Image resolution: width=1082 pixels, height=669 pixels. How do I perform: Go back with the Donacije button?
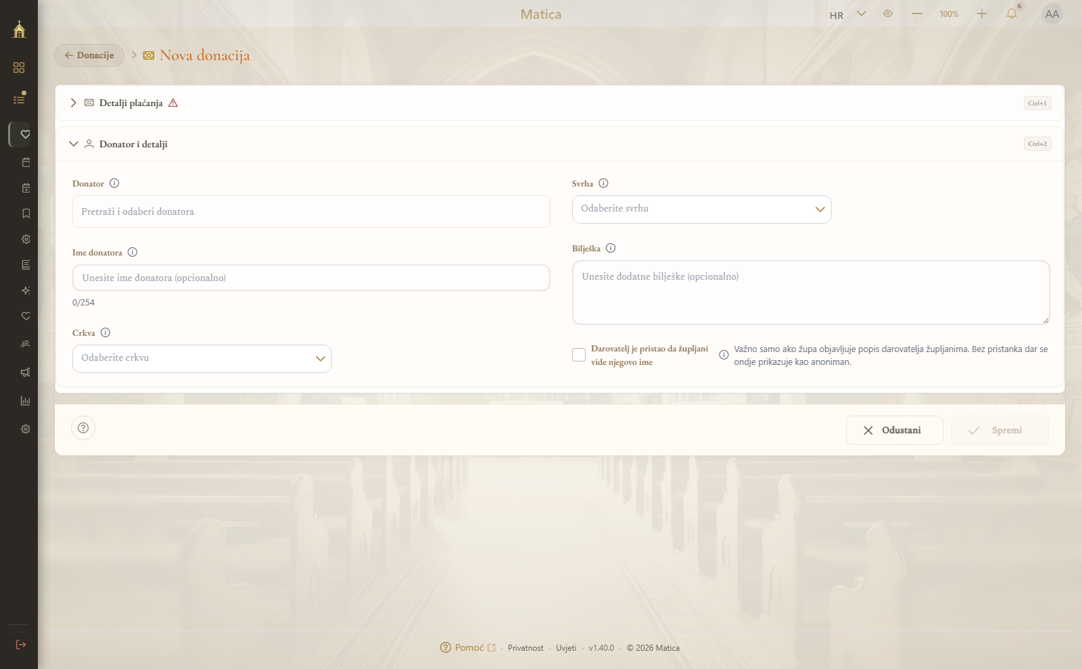[x=89, y=55]
